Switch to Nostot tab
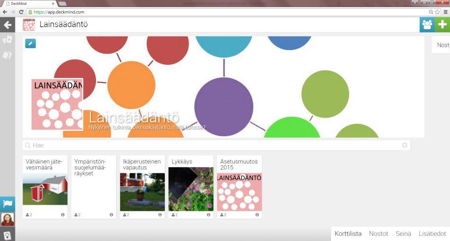Viewport: 450px width, 241px height. 378,233
